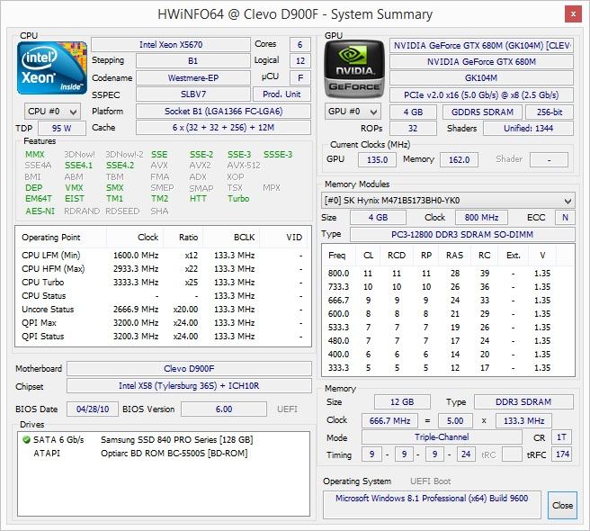590x531 pixels.
Task: Click the µCU value F
Action: 299,77
